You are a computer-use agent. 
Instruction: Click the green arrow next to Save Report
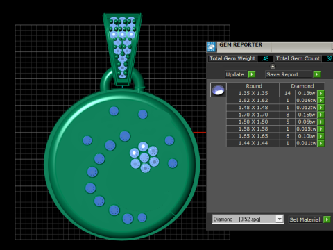pos(316,74)
